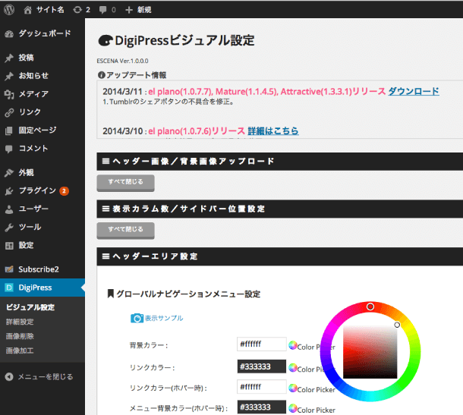The image size is (463, 415).
Task: Click the 背景カラー #ffffff field
Action: point(262,344)
